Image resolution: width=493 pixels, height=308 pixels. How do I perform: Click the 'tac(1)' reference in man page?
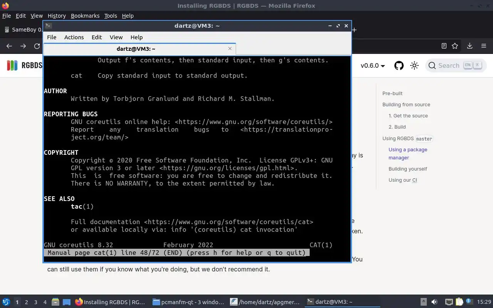click(82, 206)
